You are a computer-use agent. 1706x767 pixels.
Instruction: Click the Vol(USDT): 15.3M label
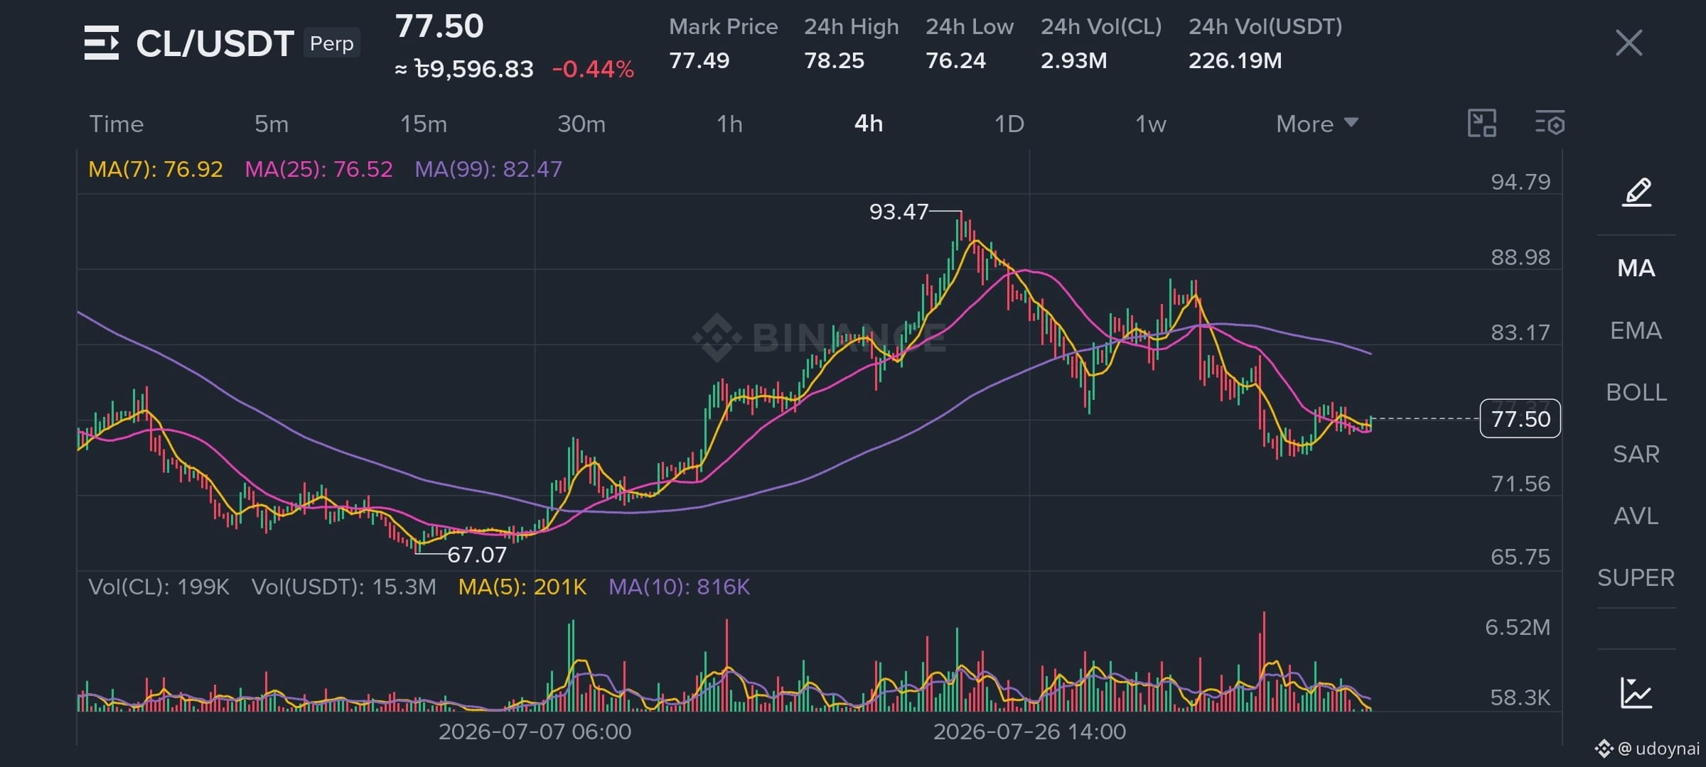(343, 587)
